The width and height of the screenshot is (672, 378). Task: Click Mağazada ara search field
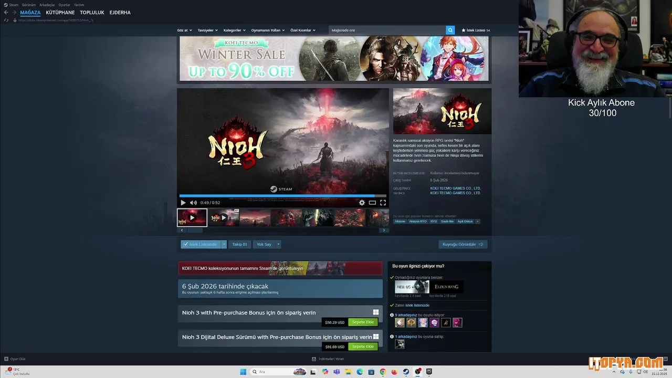[x=387, y=30]
